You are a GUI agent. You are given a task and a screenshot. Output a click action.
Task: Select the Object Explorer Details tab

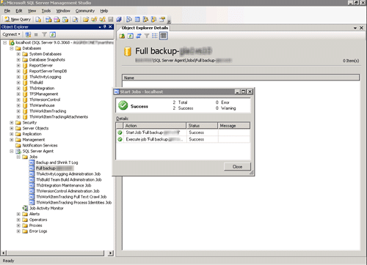pyautogui.click(x=145, y=28)
